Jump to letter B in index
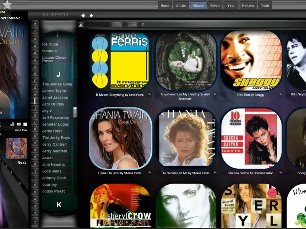 tap(35, 53)
